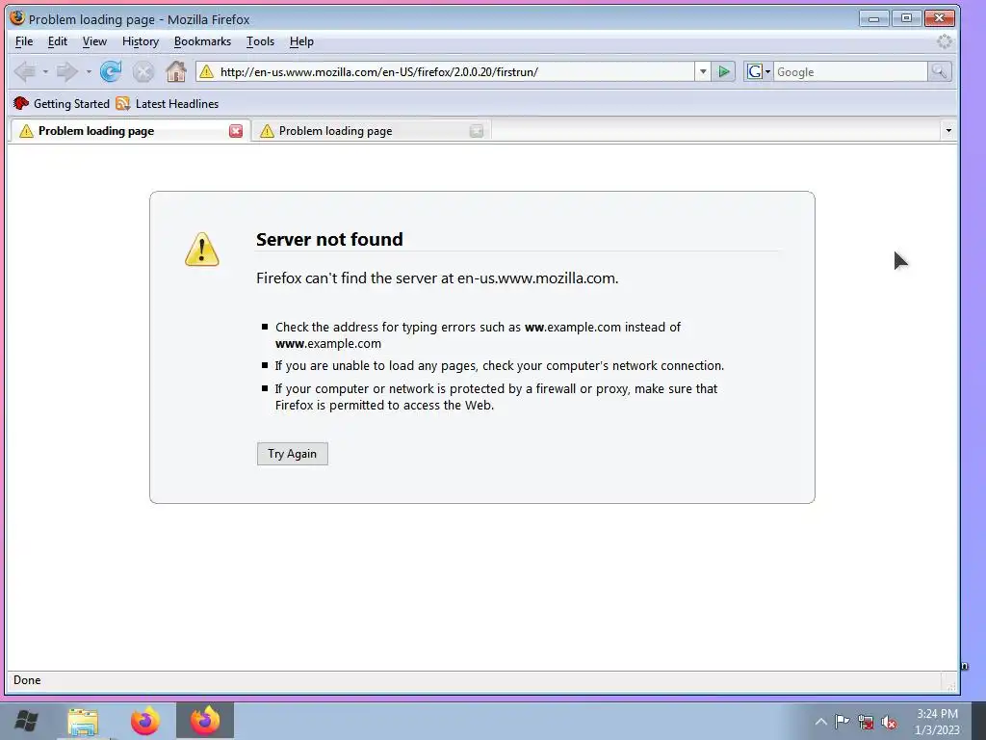The image size is (986, 740).
Task: Open the Tools menu
Action: click(260, 41)
